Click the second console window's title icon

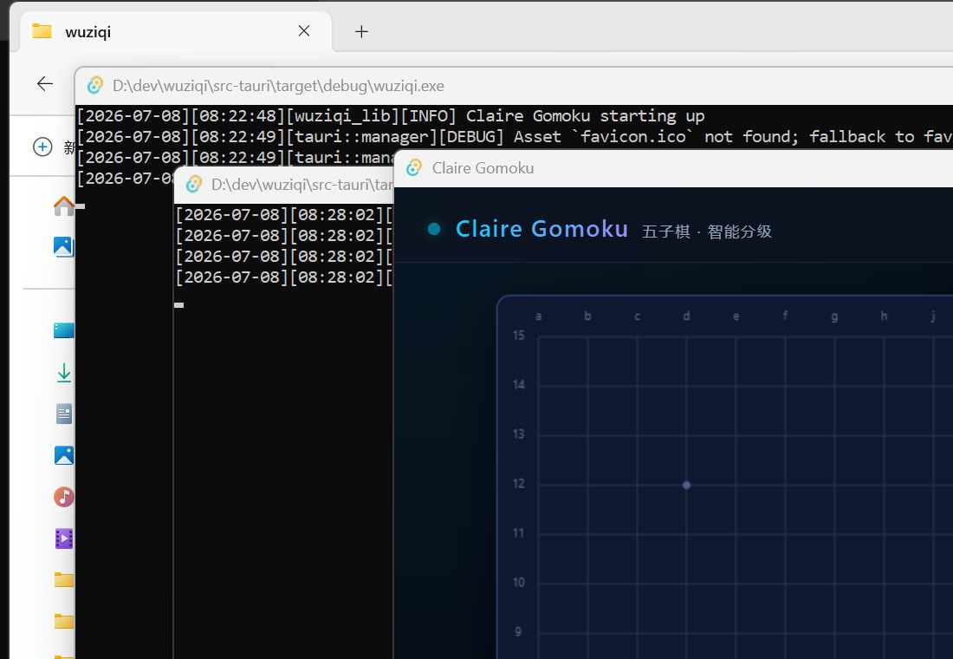tap(194, 185)
